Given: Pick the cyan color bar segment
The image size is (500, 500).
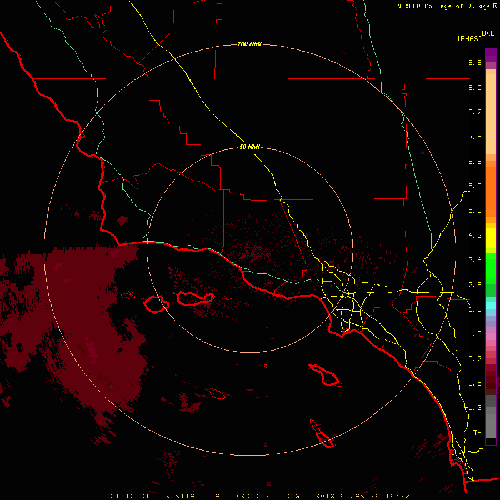Looking at the screenshot, I should pos(491,306).
